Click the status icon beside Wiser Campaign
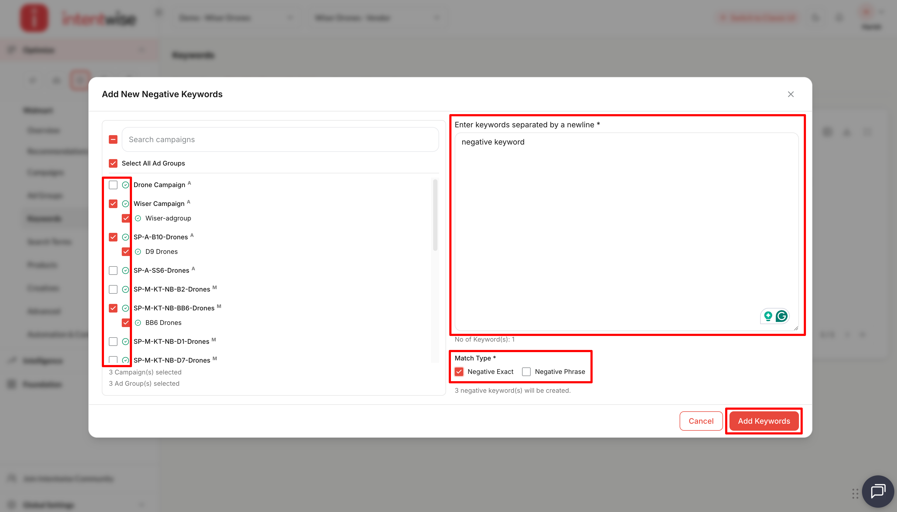Screen dimensions: 897x512 click(125, 204)
